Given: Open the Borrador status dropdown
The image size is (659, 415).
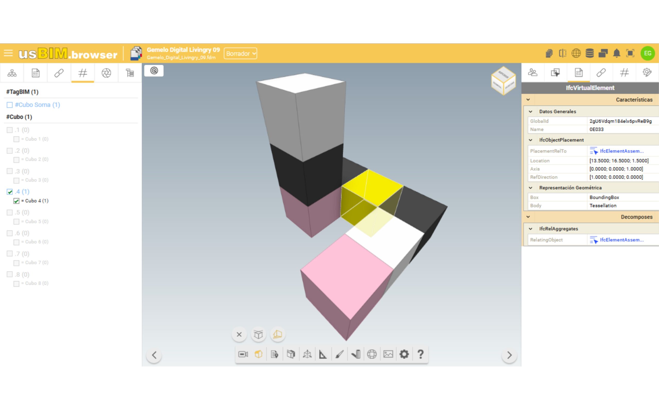Looking at the screenshot, I should (240, 53).
